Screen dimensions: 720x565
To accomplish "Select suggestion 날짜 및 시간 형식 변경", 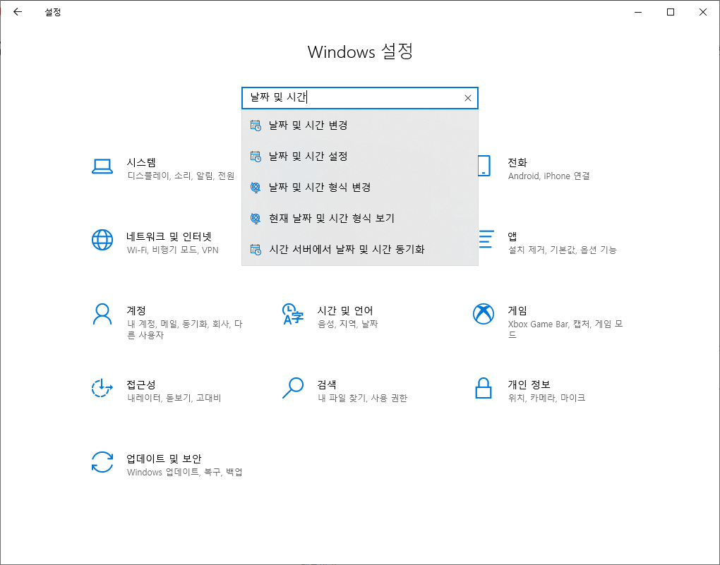I will click(x=360, y=187).
